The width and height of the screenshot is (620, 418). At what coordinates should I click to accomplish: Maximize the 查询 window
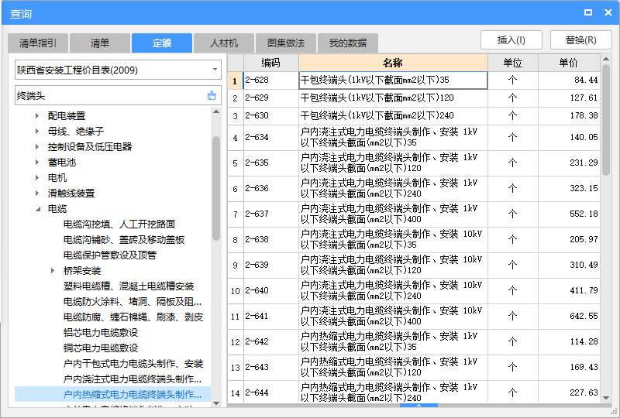(x=588, y=12)
